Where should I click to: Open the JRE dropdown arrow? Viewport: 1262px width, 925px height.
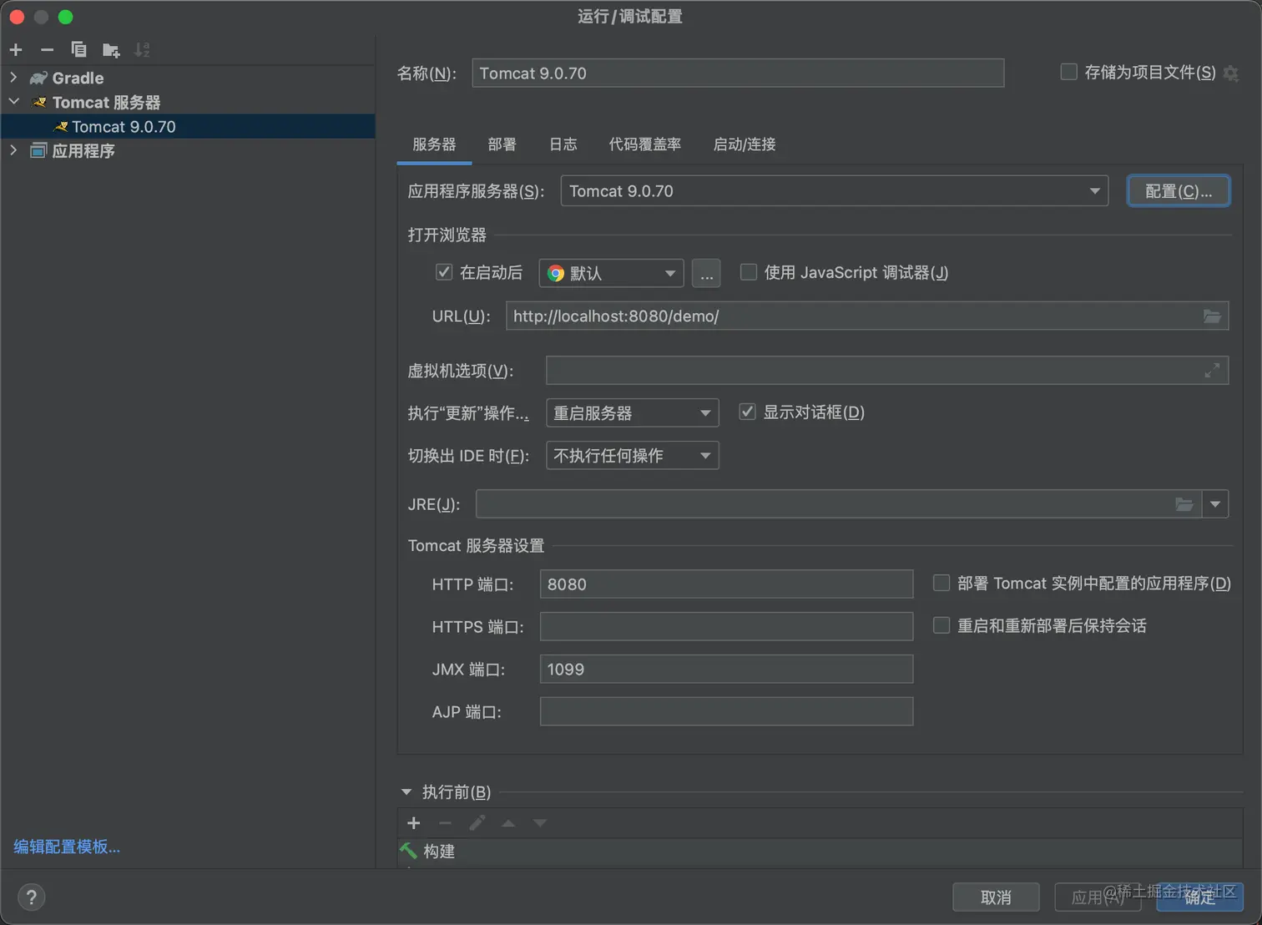click(x=1215, y=504)
